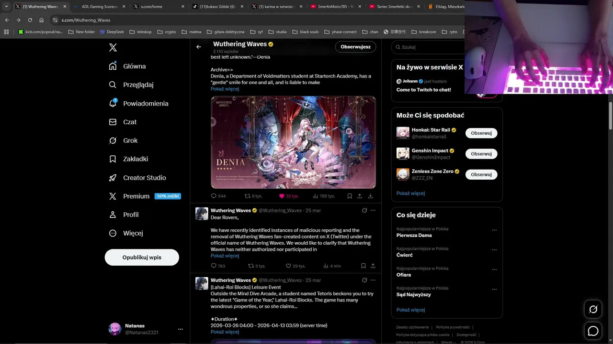Screen dimensions: 613x344
Task: Expand Lahai-Roi Blocks post with Pokaż więcej
Action: click(225, 332)
